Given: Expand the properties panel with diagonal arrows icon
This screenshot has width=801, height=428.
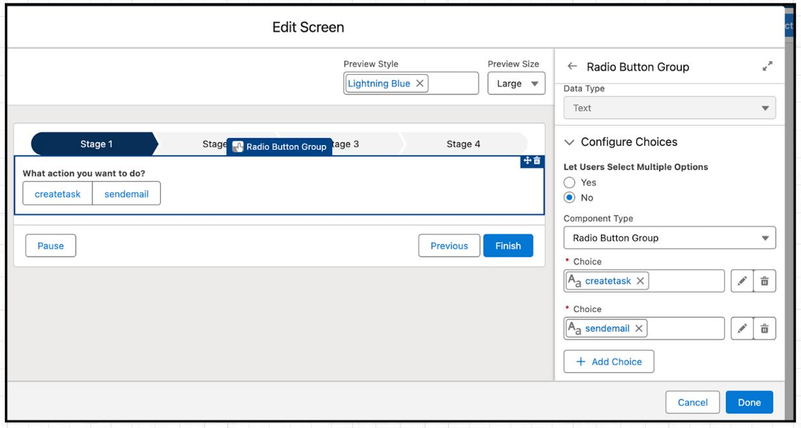Looking at the screenshot, I should (767, 66).
